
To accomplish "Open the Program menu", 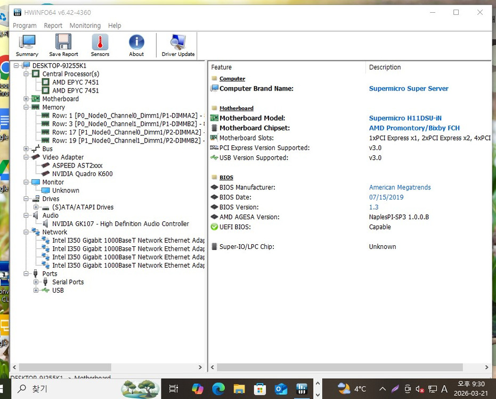I will pyautogui.click(x=25, y=26).
